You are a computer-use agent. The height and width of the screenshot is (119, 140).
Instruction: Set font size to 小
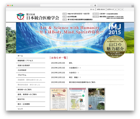116,9
